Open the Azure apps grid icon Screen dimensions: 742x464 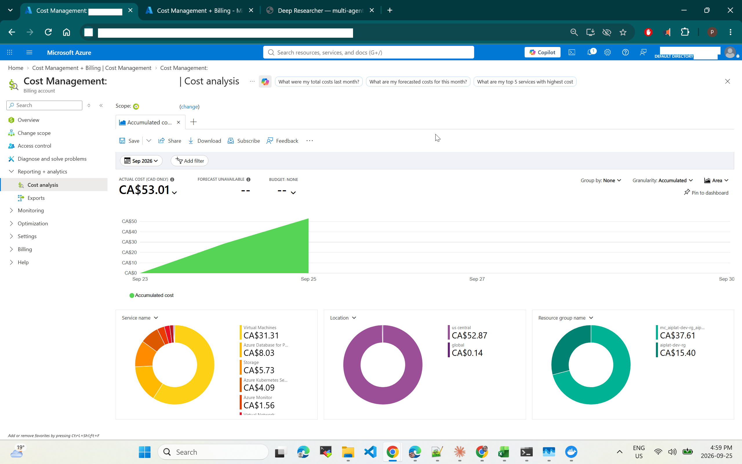[x=10, y=52]
